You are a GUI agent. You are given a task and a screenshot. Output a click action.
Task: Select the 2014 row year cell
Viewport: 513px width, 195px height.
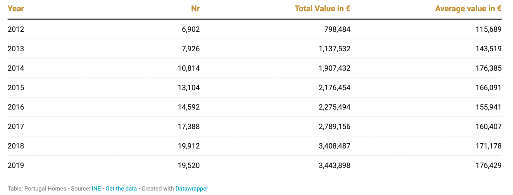coord(16,68)
